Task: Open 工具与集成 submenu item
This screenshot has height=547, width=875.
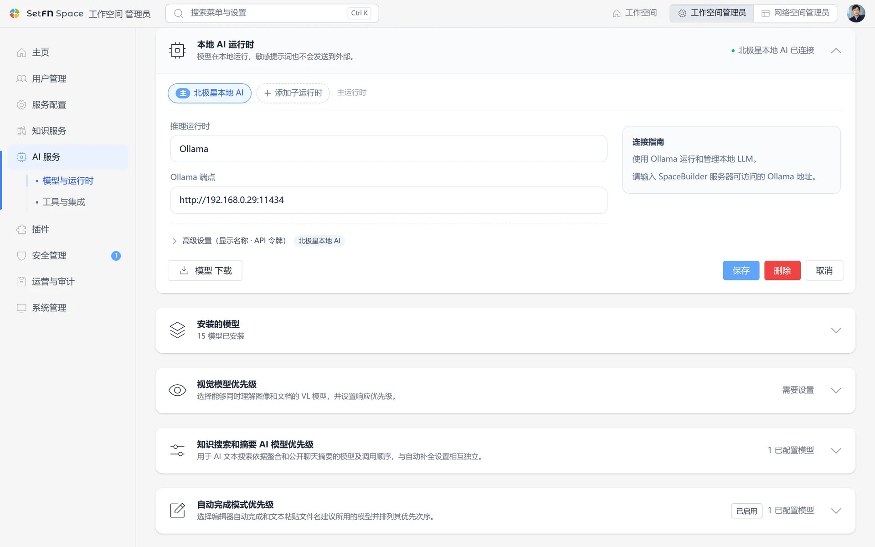Action: (64, 202)
